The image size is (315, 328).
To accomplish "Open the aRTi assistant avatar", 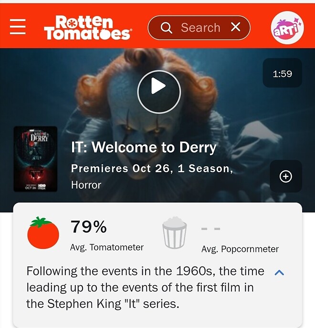I will (x=287, y=27).
